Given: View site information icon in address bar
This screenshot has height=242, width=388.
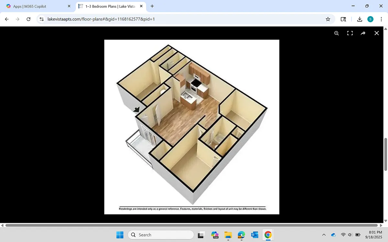Looking at the screenshot, I should point(41,19).
